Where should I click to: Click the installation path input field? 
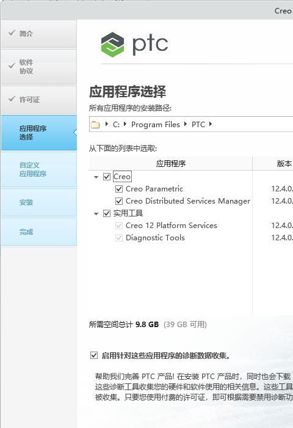click(191, 124)
